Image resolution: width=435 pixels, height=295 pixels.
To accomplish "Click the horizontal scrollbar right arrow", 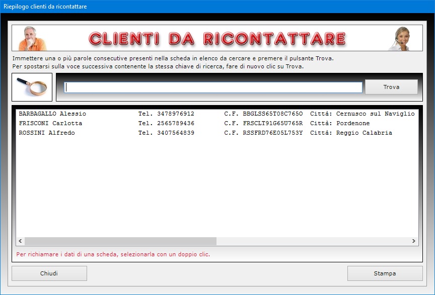I will pos(414,241).
